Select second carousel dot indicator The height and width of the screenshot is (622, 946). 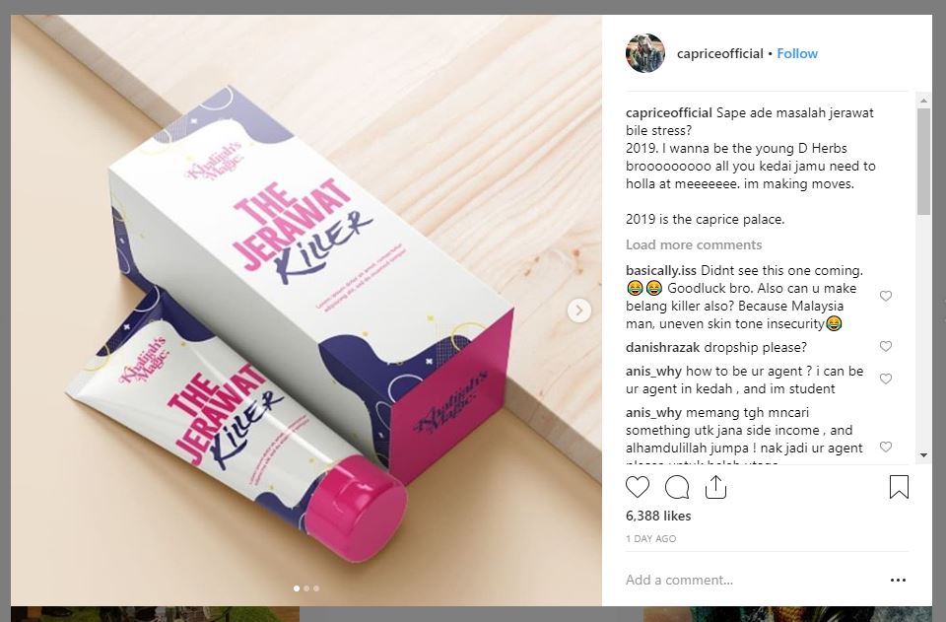coord(306,588)
